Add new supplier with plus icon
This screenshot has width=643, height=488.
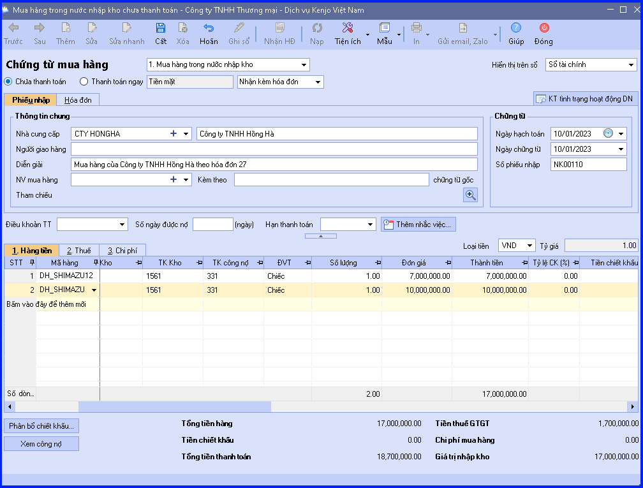(x=174, y=134)
